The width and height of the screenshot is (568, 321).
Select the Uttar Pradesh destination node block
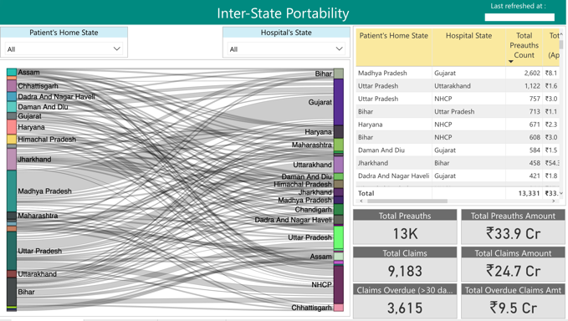339,237
